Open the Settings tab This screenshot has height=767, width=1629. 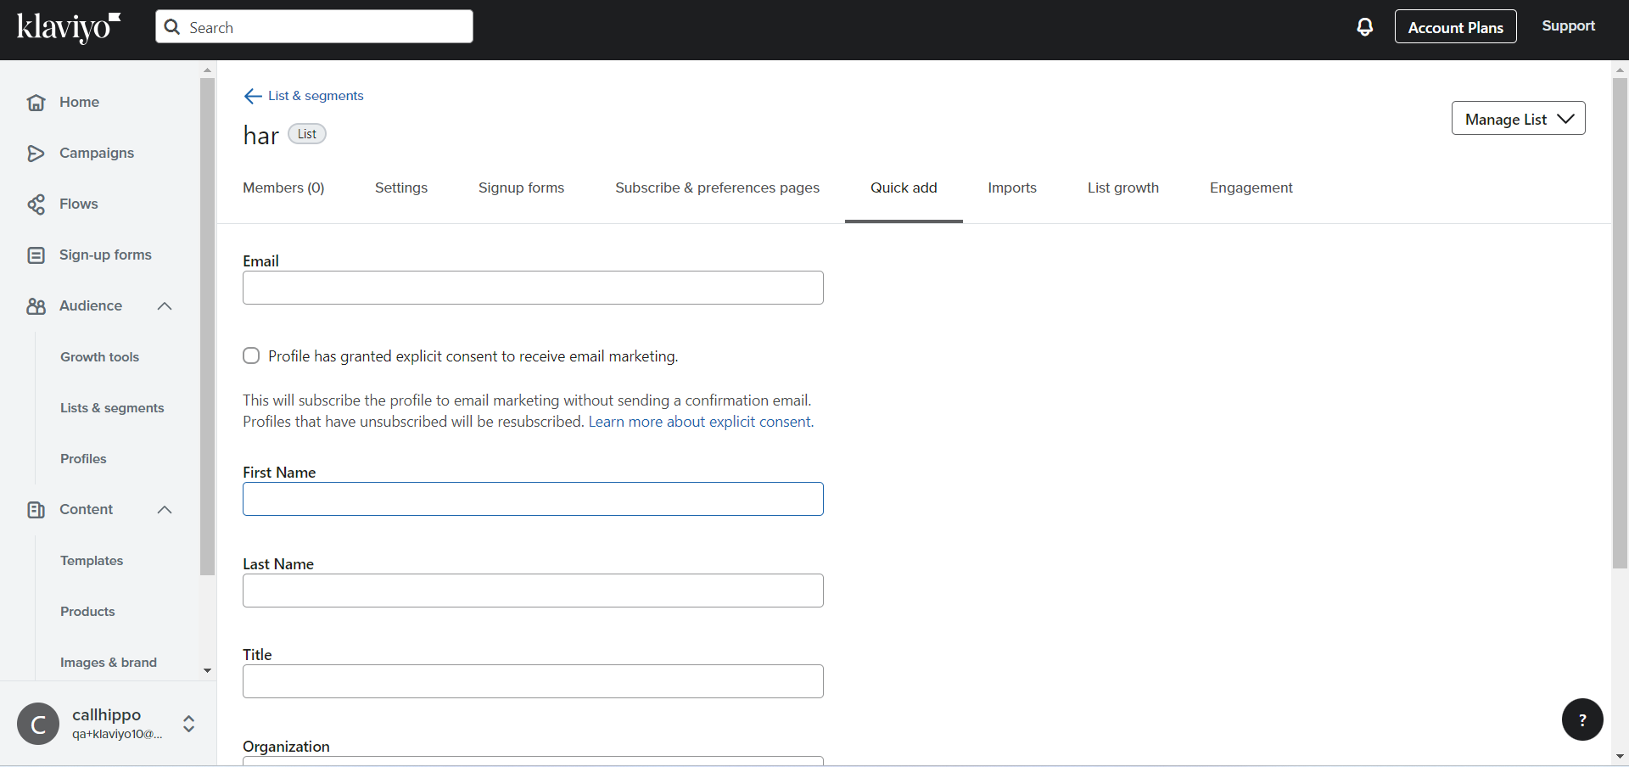[401, 188]
